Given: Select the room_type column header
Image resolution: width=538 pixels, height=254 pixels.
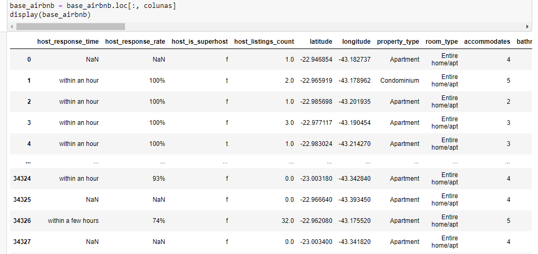Looking at the screenshot, I should (x=441, y=42).
